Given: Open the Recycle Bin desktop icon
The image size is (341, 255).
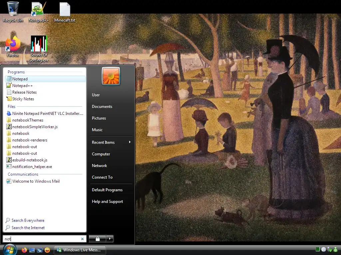Looking at the screenshot, I should [x=13, y=12].
